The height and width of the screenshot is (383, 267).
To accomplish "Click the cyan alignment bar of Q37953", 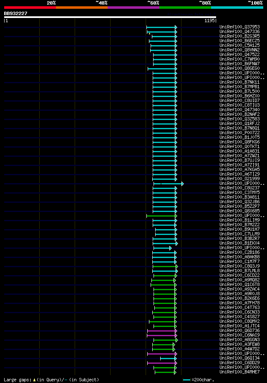I will (x=162, y=27).
